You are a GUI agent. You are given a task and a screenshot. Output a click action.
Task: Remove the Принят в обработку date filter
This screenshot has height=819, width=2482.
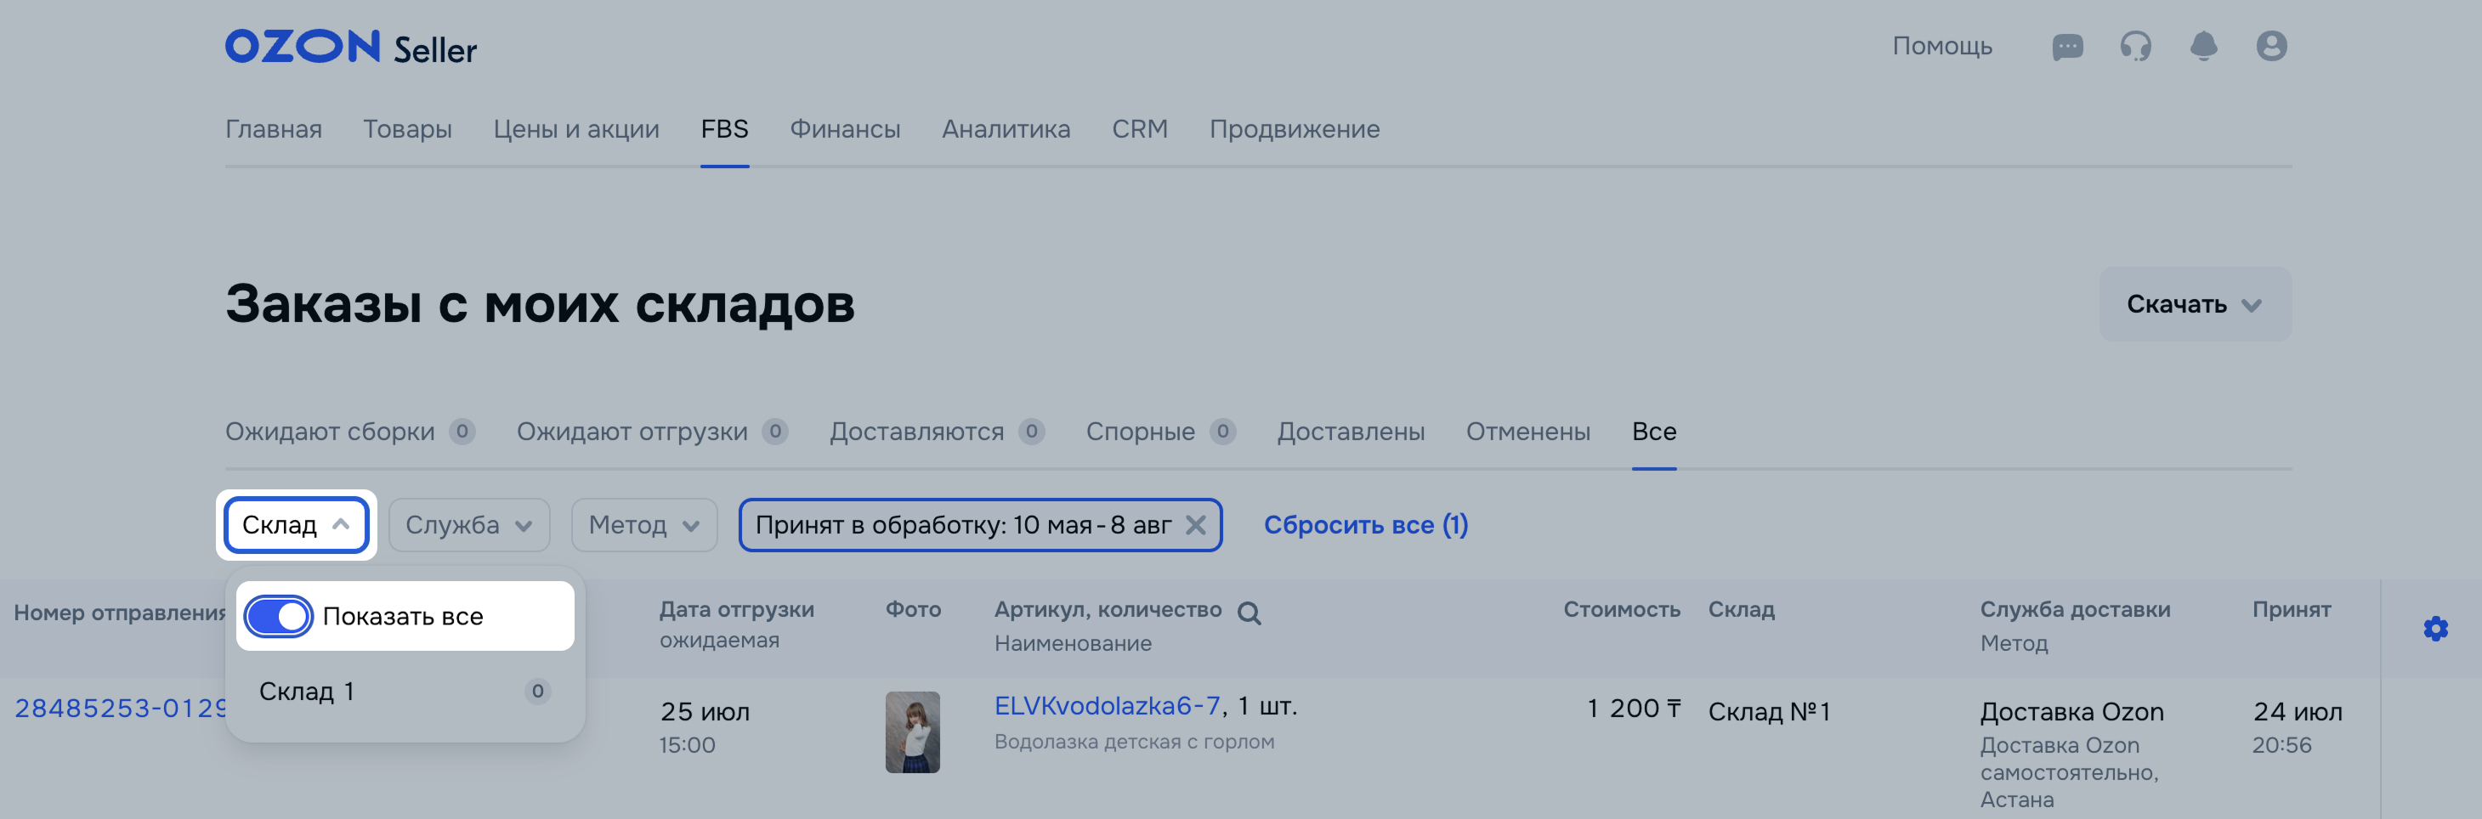coord(1195,525)
